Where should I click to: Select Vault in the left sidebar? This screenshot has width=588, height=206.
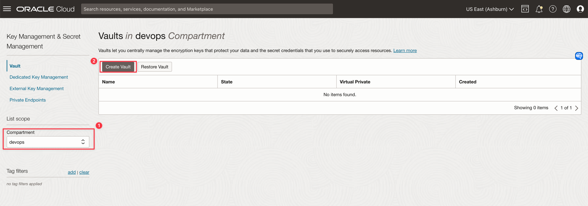pos(15,66)
